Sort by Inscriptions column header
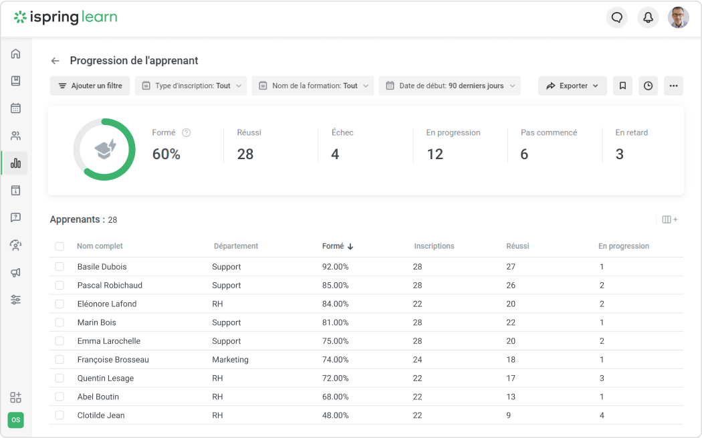 pyautogui.click(x=434, y=246)
